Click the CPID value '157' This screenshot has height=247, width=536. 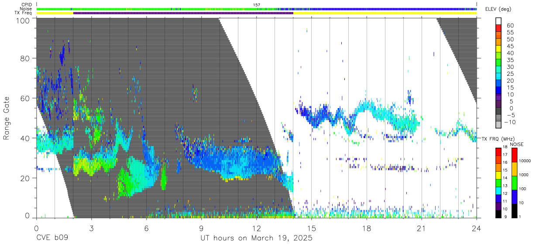click(257, 5)
